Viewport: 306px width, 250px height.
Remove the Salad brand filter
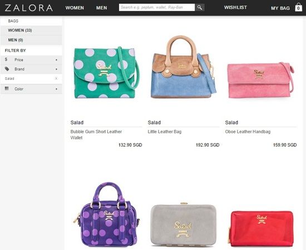click(56, 78)
